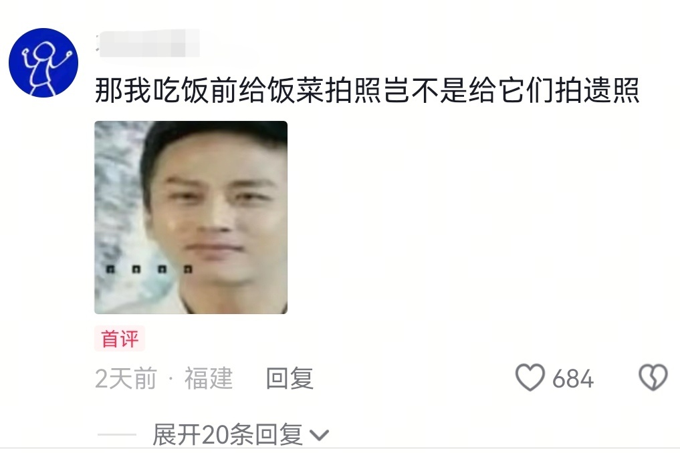Tap the four-dot caption on the meme image
The width and height of the screenshot is (680, 453).
point(149,269)
